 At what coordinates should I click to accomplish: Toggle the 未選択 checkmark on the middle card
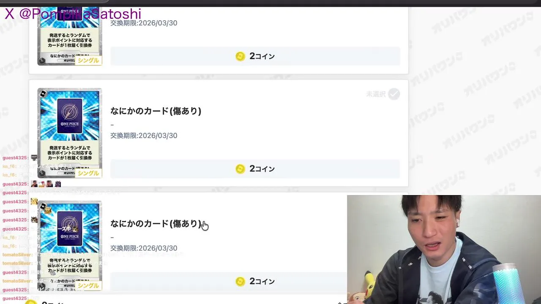[394, 94]
